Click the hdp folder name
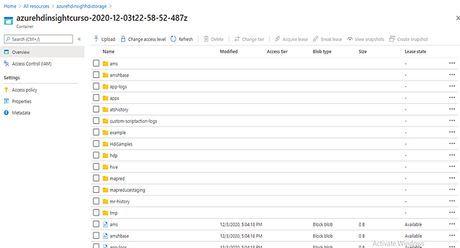The width and height of the screenshot is (460, 248). pos(113,156)
